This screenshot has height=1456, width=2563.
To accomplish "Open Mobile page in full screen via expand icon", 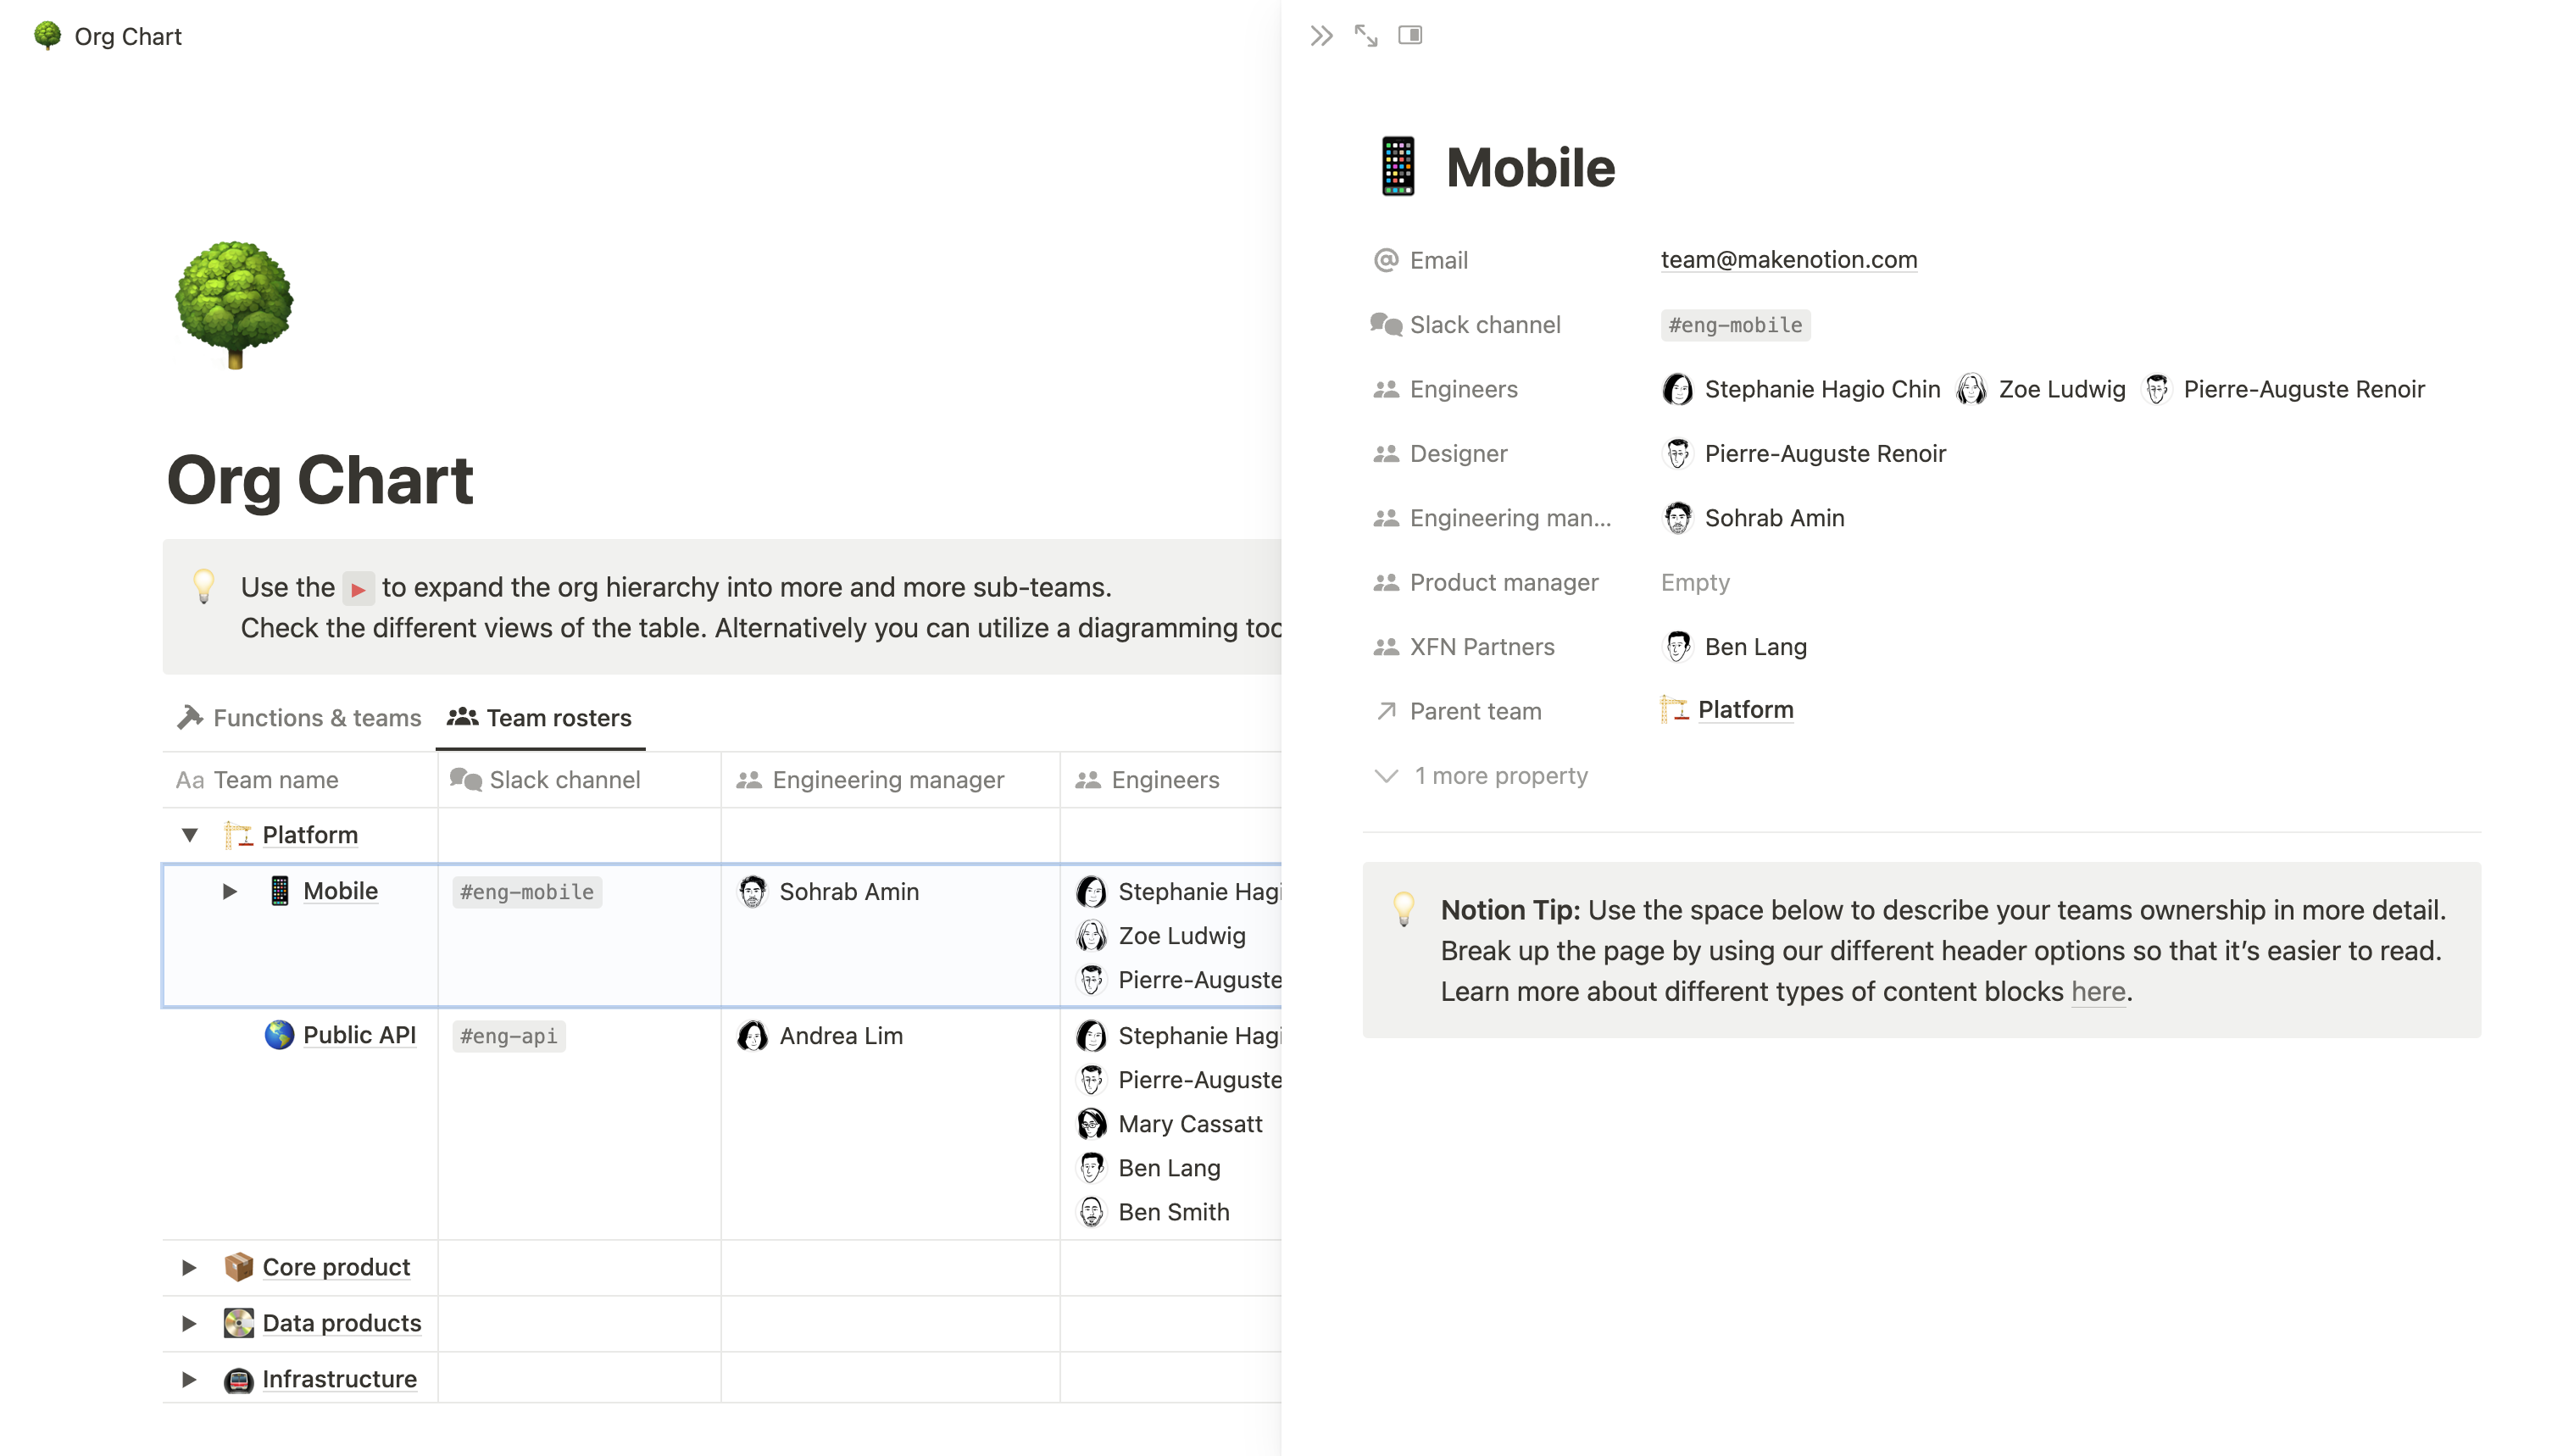I will (1366, 35).
